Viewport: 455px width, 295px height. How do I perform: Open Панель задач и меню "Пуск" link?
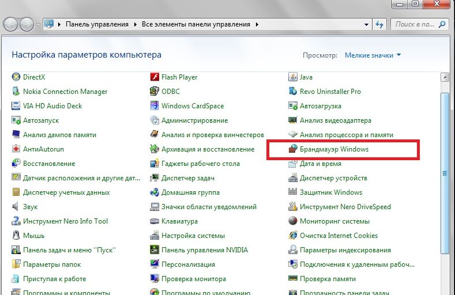pyautogui.click(x=69, y=250)
